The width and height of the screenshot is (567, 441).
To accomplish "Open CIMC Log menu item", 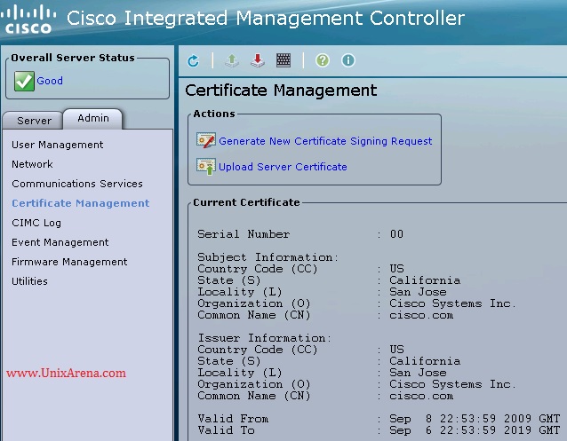I will (x=36, y=223).
